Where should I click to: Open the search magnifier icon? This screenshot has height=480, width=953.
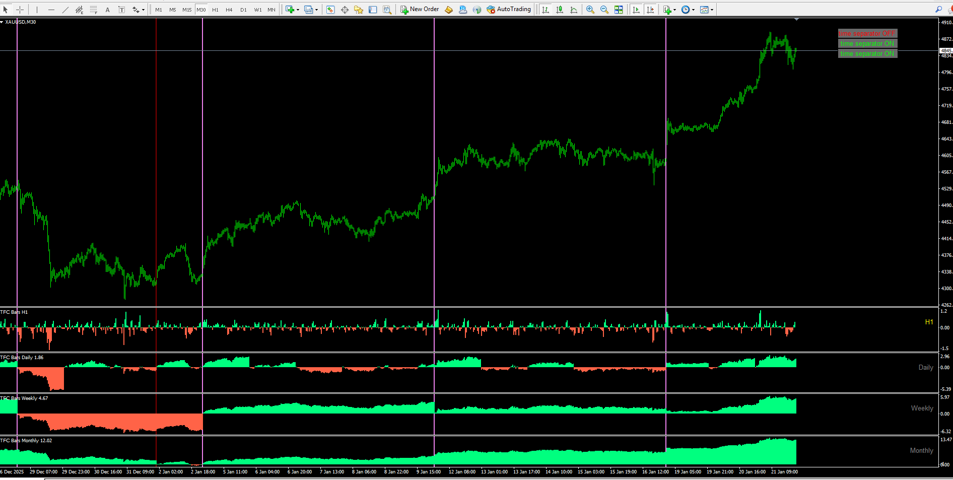938,10
